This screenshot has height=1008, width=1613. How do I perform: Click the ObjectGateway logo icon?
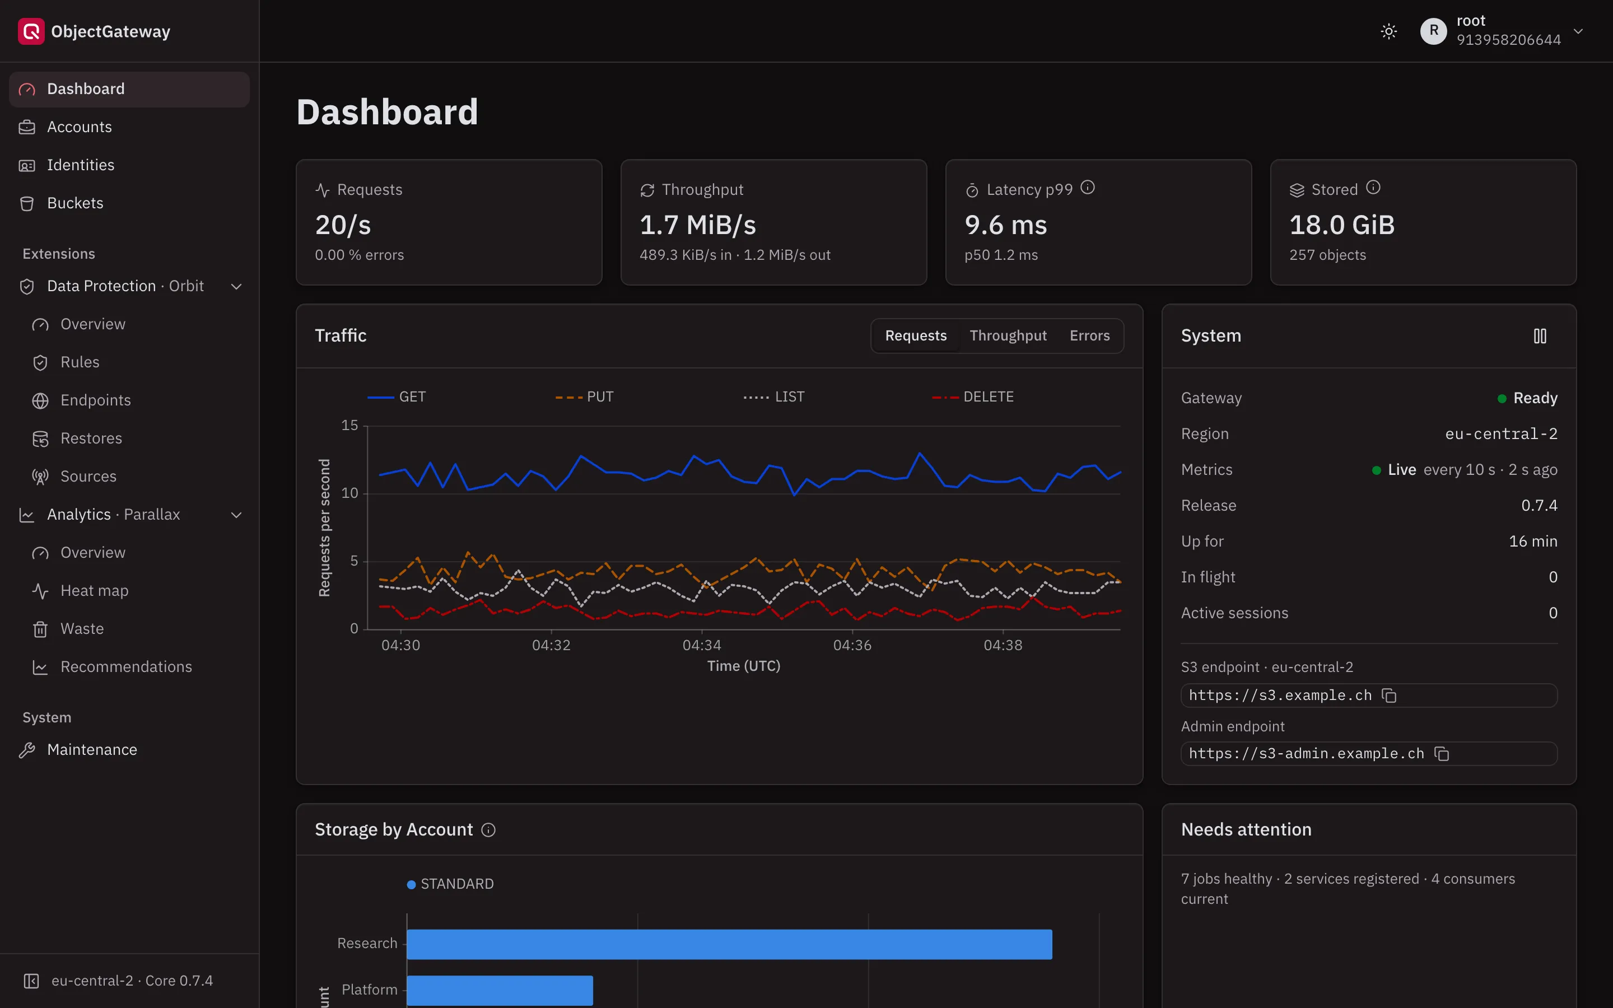(31, 31)
